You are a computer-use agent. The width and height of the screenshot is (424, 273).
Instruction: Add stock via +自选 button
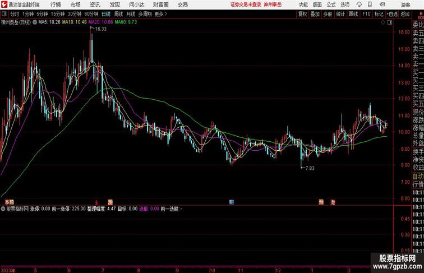pyautogui.click(x=392, y=14)
